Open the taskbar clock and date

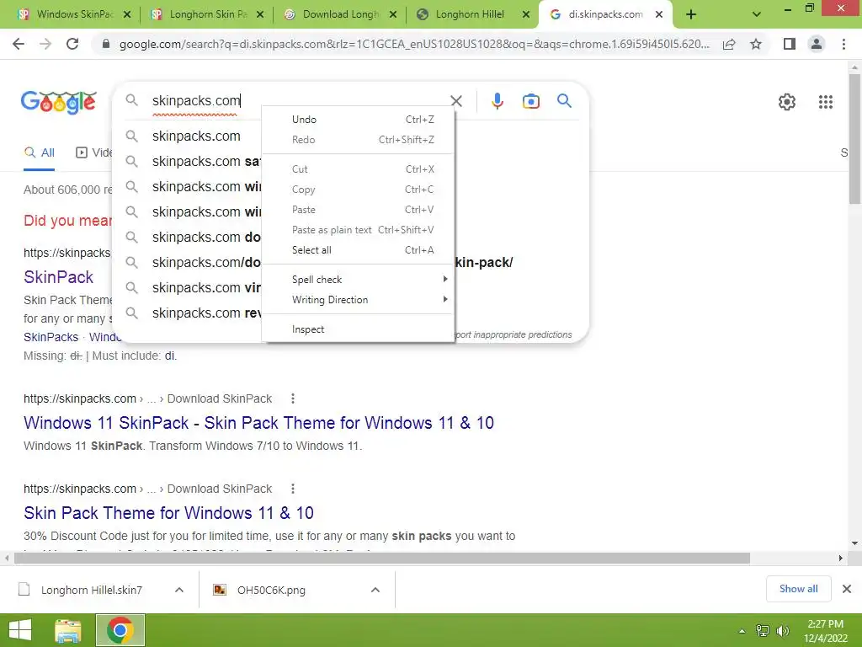click(x=825, y=631)
